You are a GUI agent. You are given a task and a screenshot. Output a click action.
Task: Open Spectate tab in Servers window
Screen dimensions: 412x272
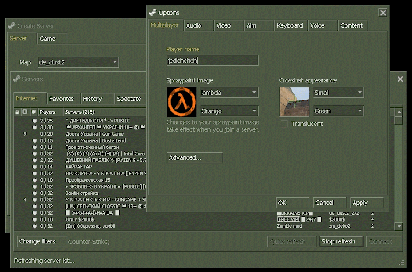(130, 99)
